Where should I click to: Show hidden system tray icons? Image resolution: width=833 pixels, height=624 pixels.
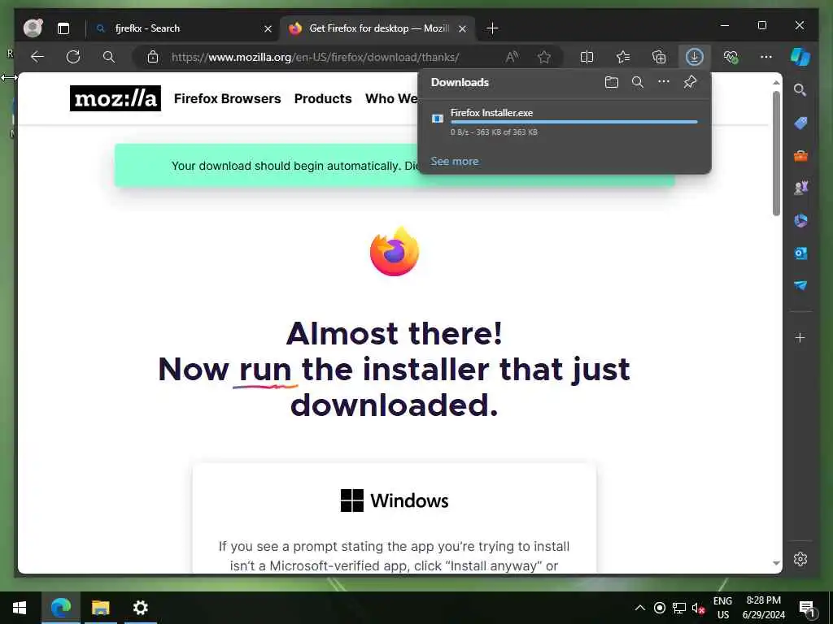[x=640, y=608]
